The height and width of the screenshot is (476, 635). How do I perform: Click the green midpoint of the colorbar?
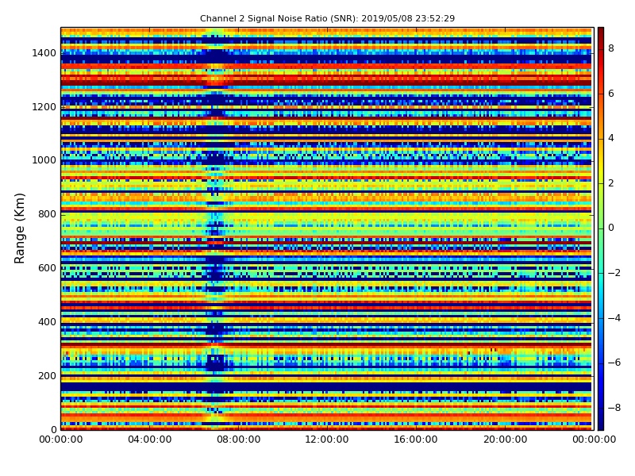click(x=601, y=228)
